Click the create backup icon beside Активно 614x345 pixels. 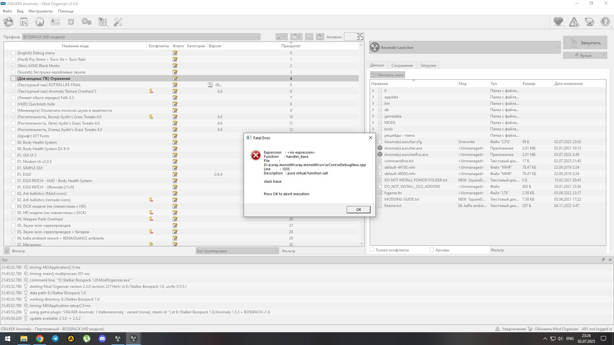point(320,37)
